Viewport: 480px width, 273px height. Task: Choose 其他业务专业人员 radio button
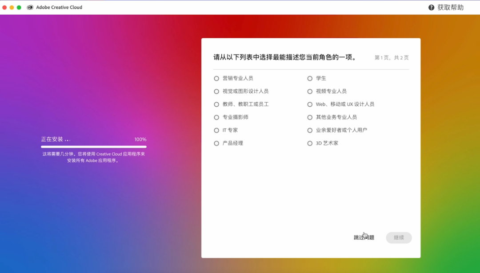310,117
